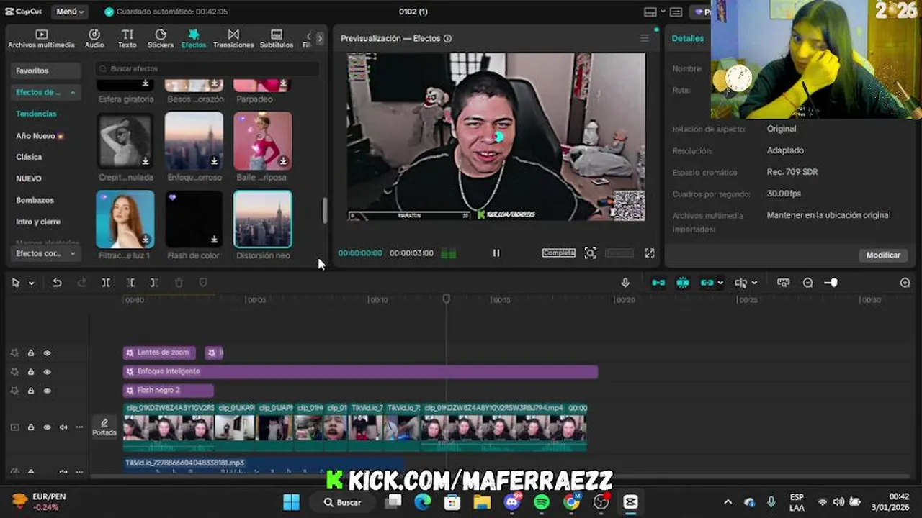Screen dimensions: 922x518
Task: Trim the clip's left side at the playhead
Action: pos(130,283)
